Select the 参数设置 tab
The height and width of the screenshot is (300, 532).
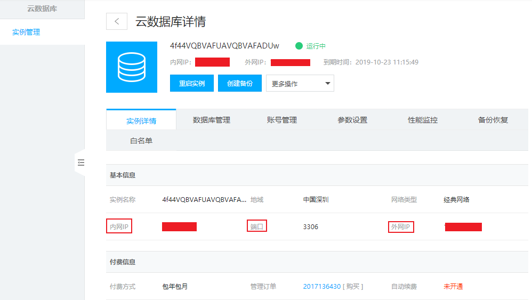(x=352, y=120)
